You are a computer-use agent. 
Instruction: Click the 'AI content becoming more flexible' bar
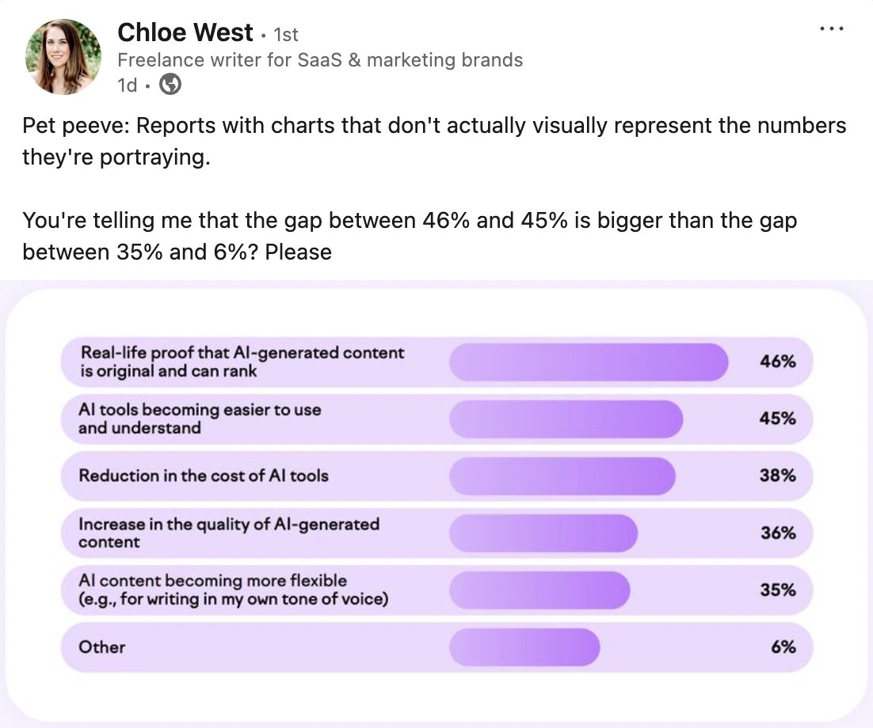point(539,590)
